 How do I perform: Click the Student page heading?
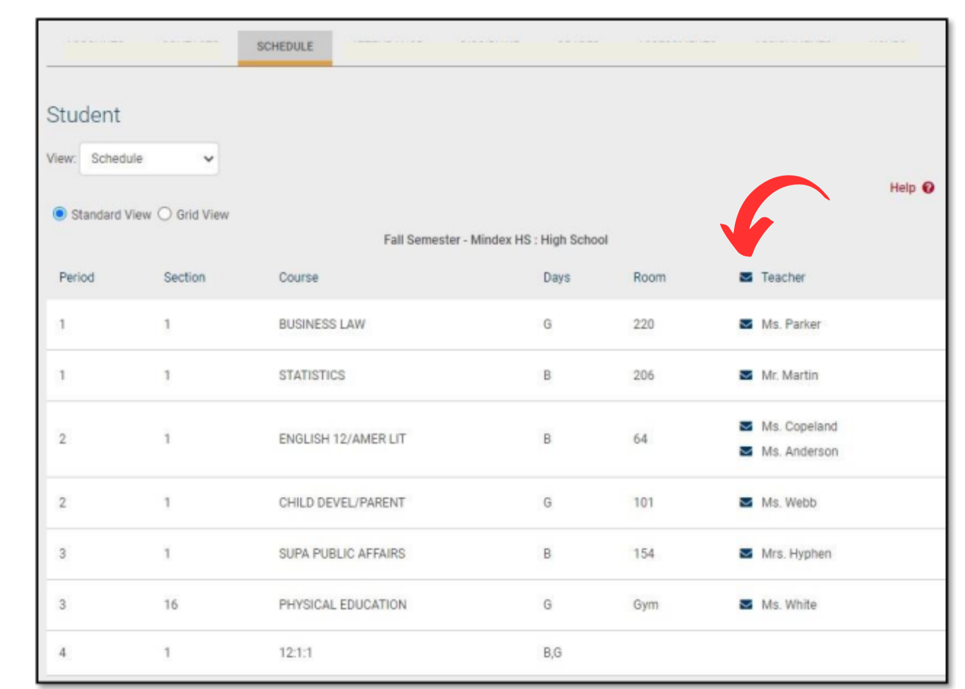coord(83,115)
